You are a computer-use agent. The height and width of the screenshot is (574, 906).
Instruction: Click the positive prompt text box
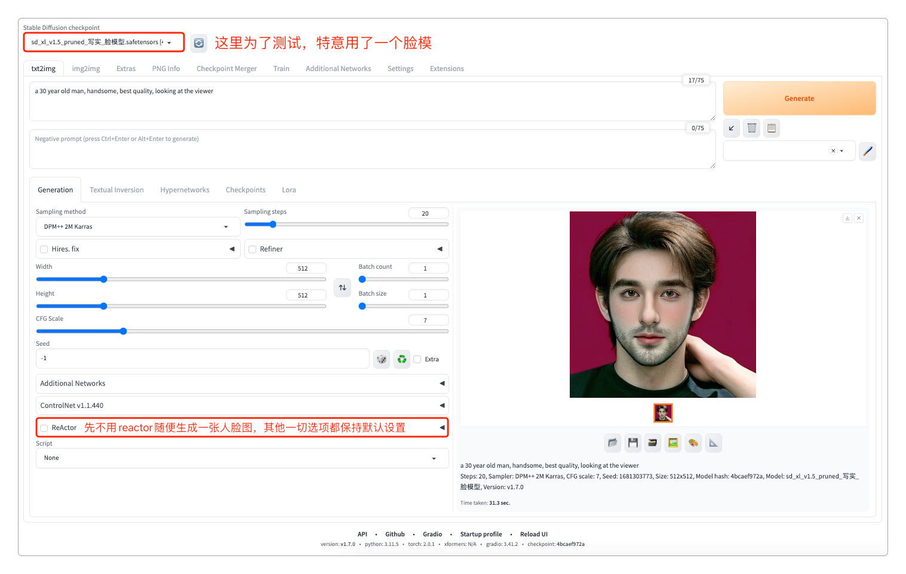[372, 102]
